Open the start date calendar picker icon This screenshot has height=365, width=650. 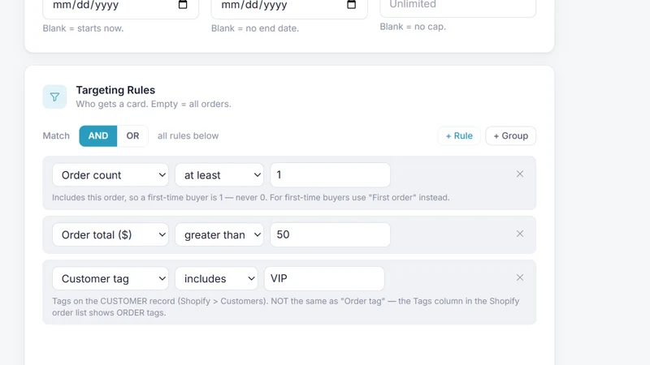coord(182,5)
